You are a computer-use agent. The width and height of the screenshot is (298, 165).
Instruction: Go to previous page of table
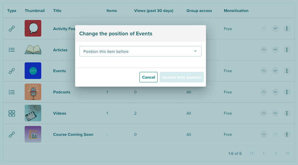[264, 153]
